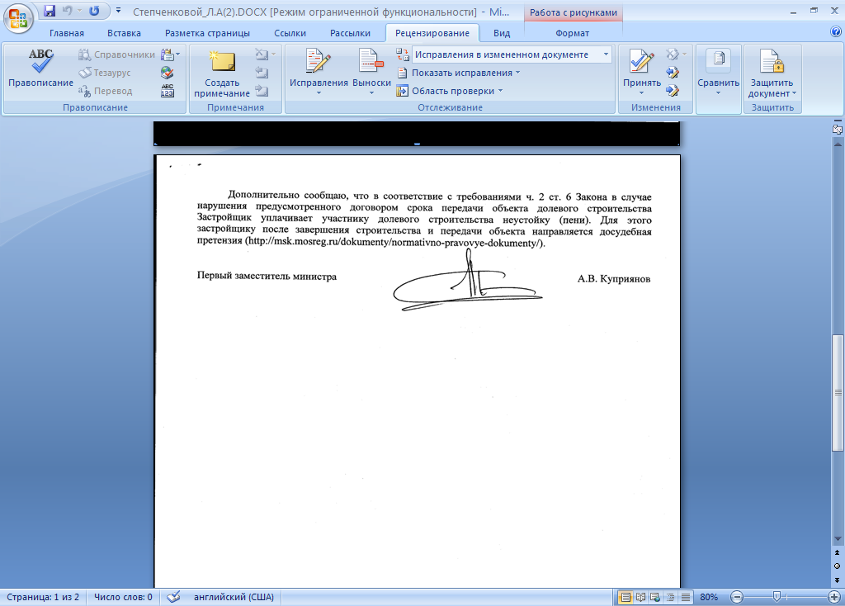Switch to the Вставка tab

click(x=124, y=33)
